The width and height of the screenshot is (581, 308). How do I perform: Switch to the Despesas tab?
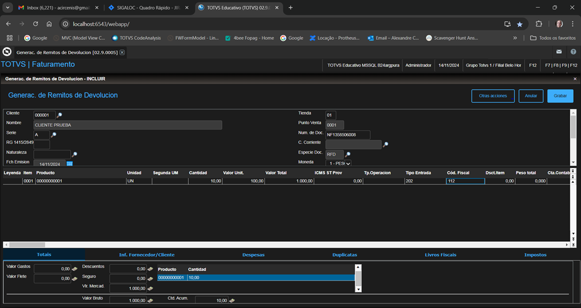tap(253, 255)
